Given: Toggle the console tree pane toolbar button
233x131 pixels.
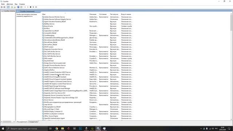Looking at the screenshot, I should (8, 7).
